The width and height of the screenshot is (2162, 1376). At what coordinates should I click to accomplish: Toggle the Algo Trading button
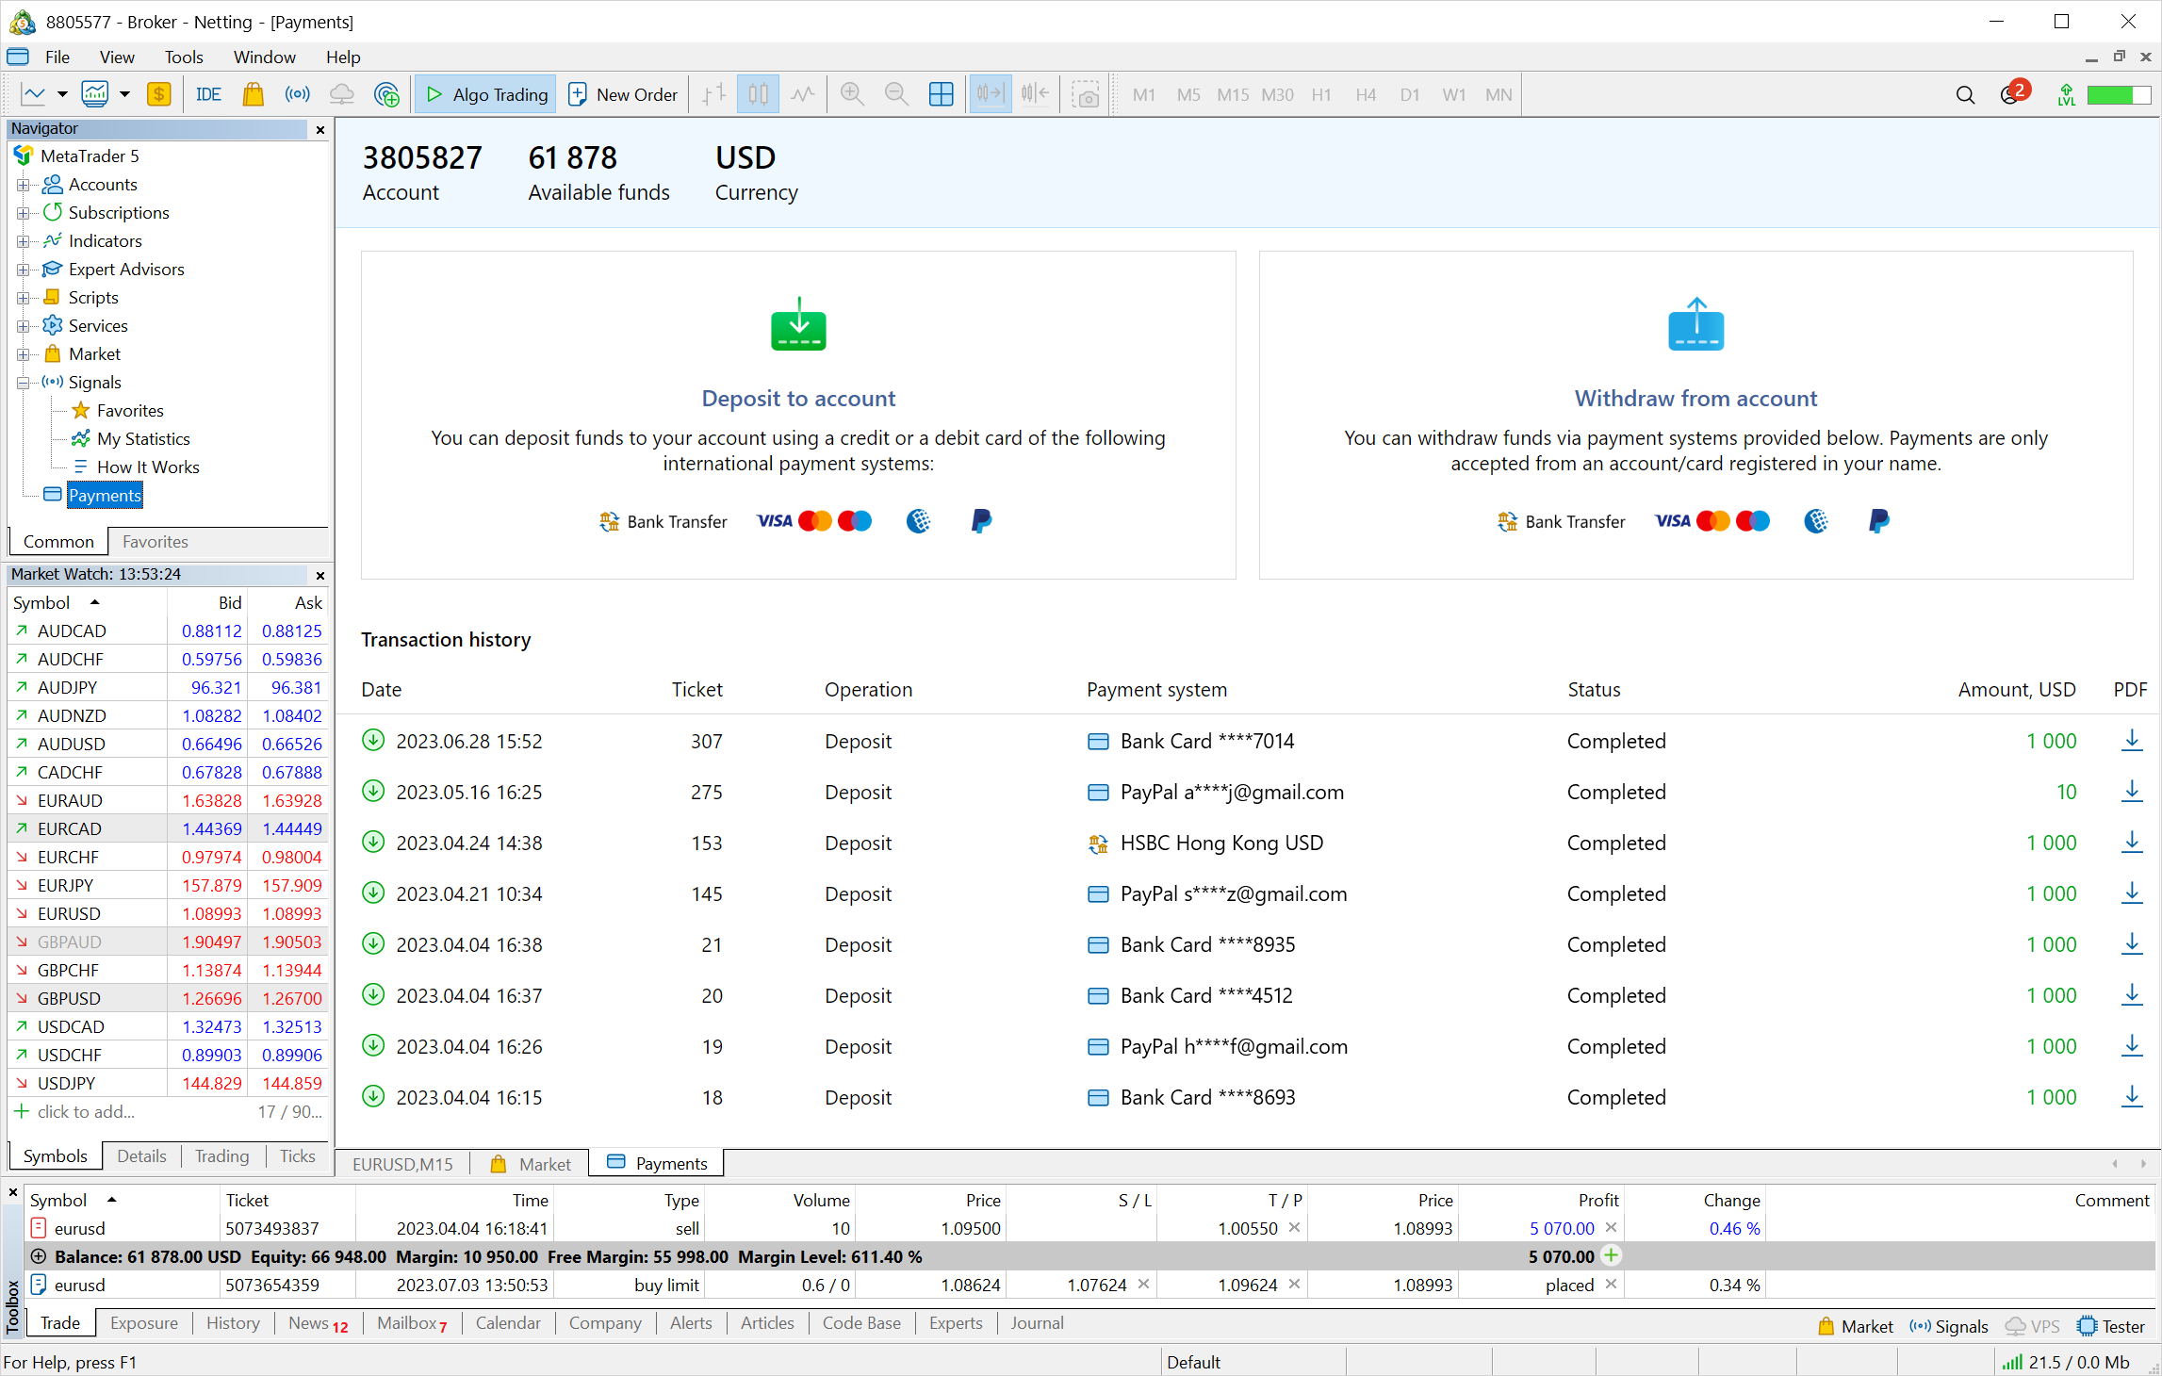click(x=486, y=94)
